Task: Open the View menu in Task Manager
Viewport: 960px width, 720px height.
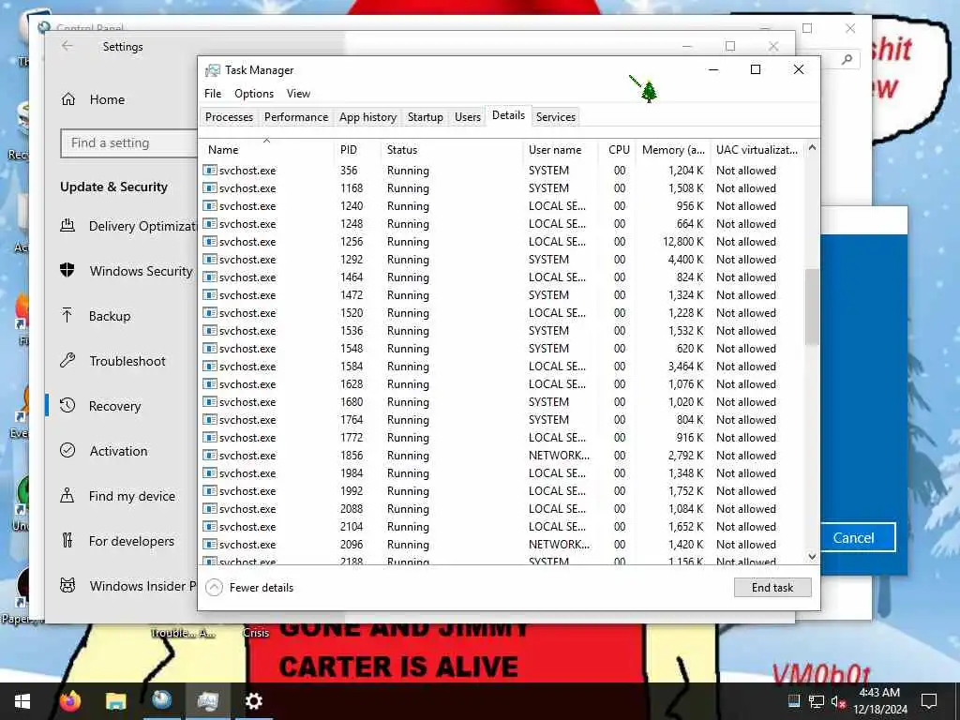Action: click(x=298, y=94)
